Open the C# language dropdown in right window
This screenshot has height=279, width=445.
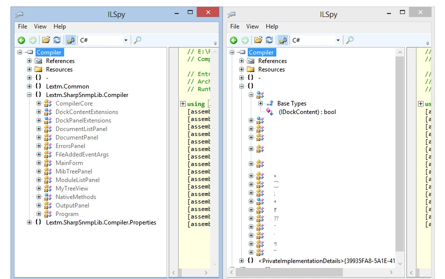316,40
